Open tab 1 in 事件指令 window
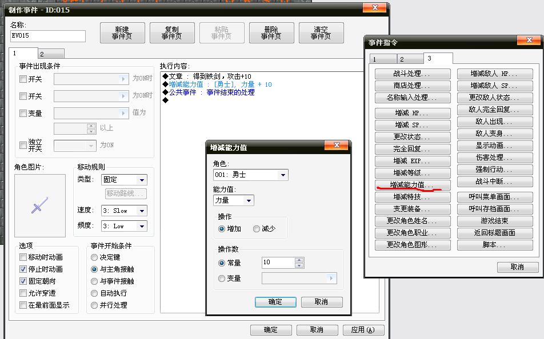 tap(383, 59)
